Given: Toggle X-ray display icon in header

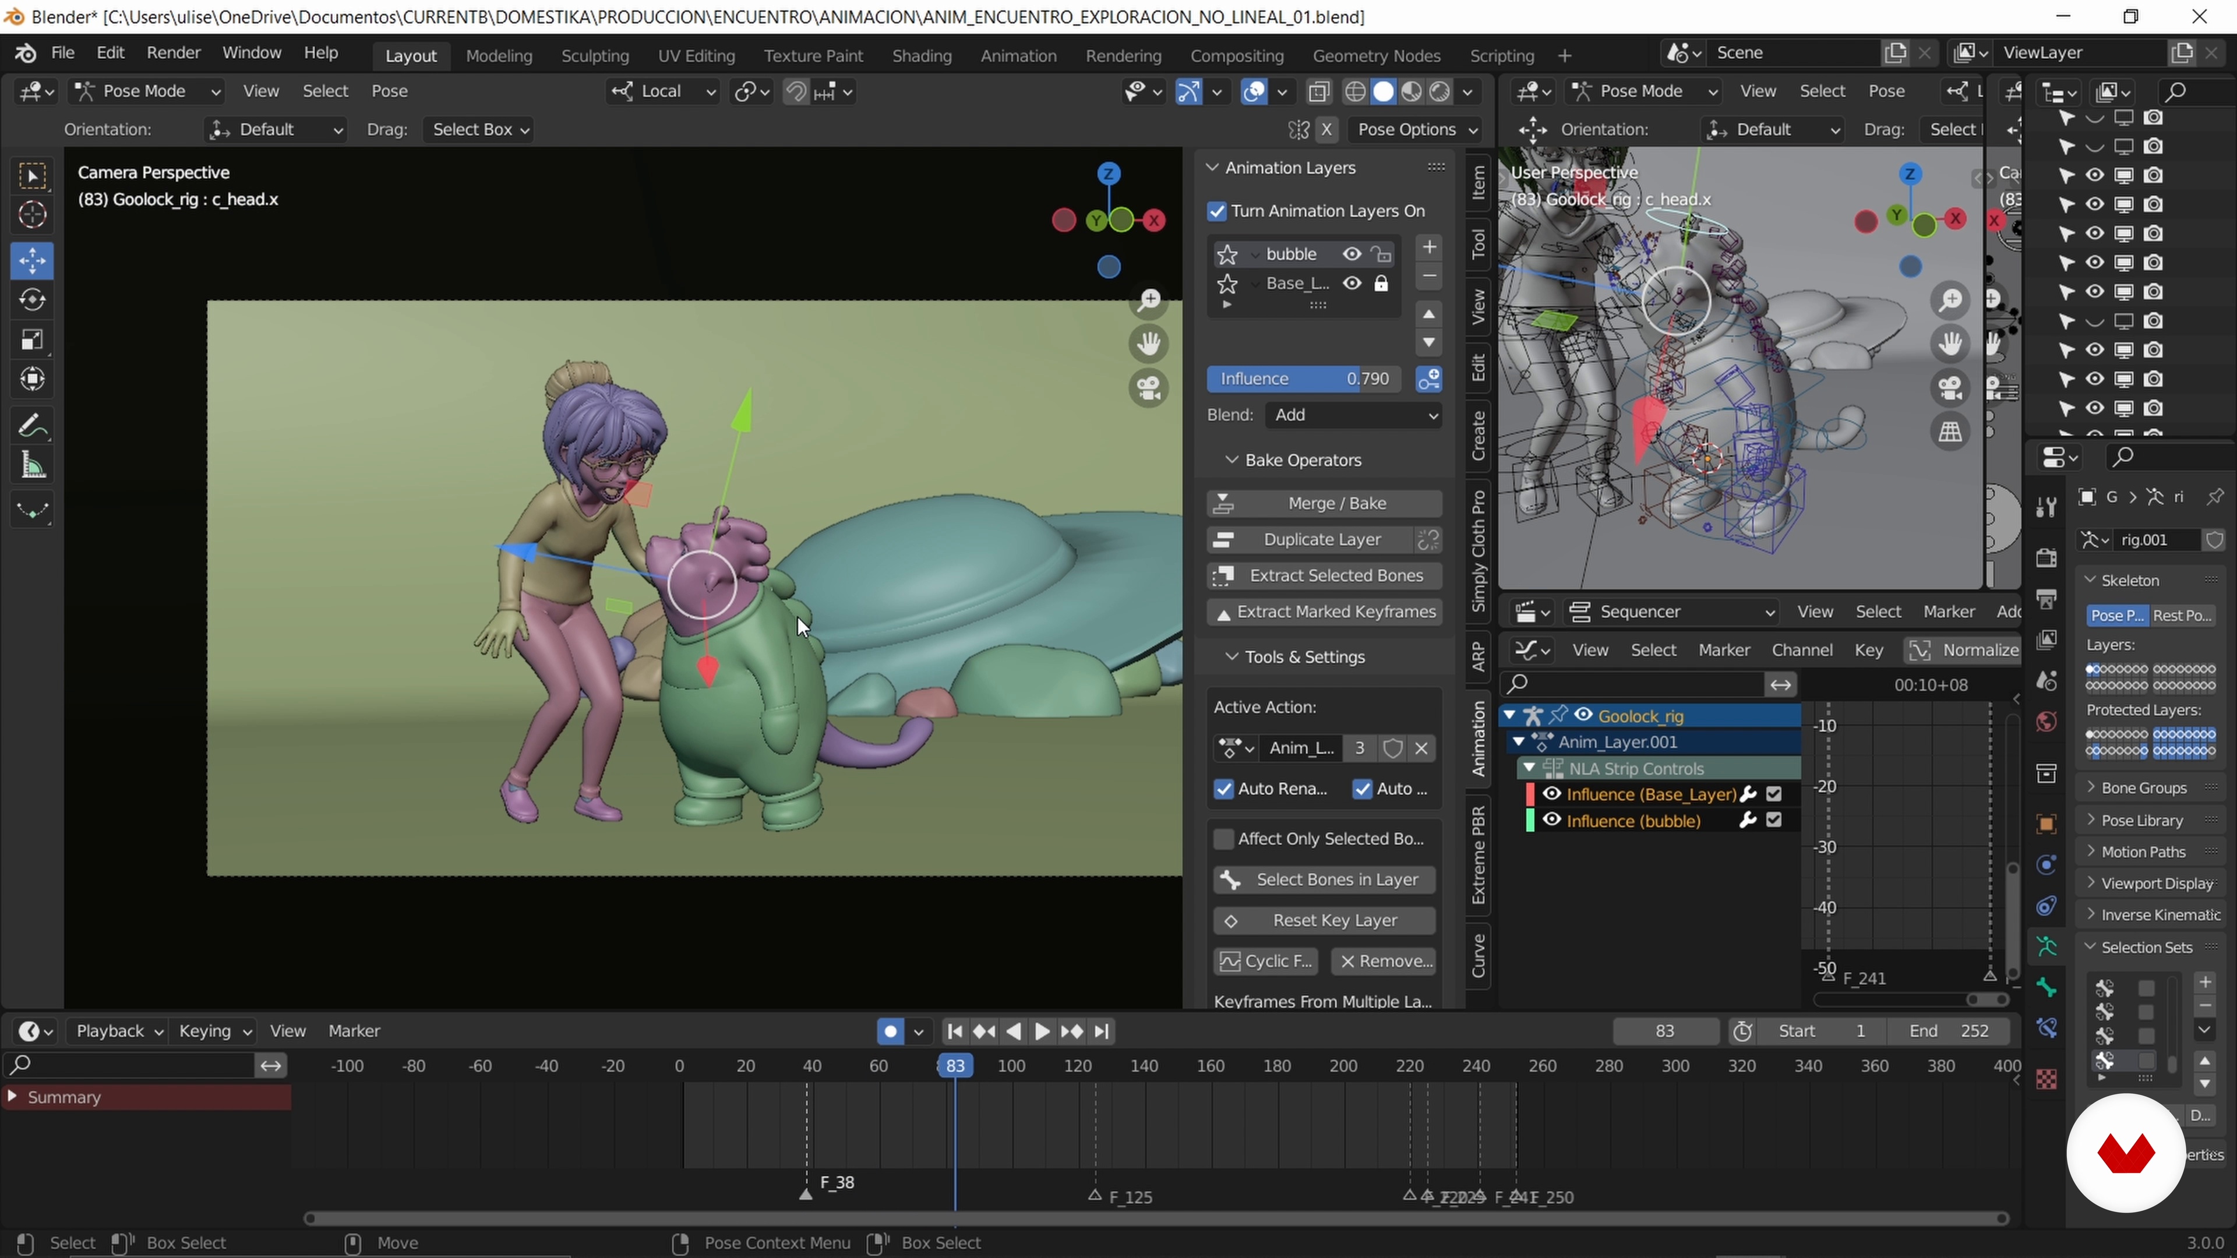Looking at the screenshot, I should [x=1318, y=91].
